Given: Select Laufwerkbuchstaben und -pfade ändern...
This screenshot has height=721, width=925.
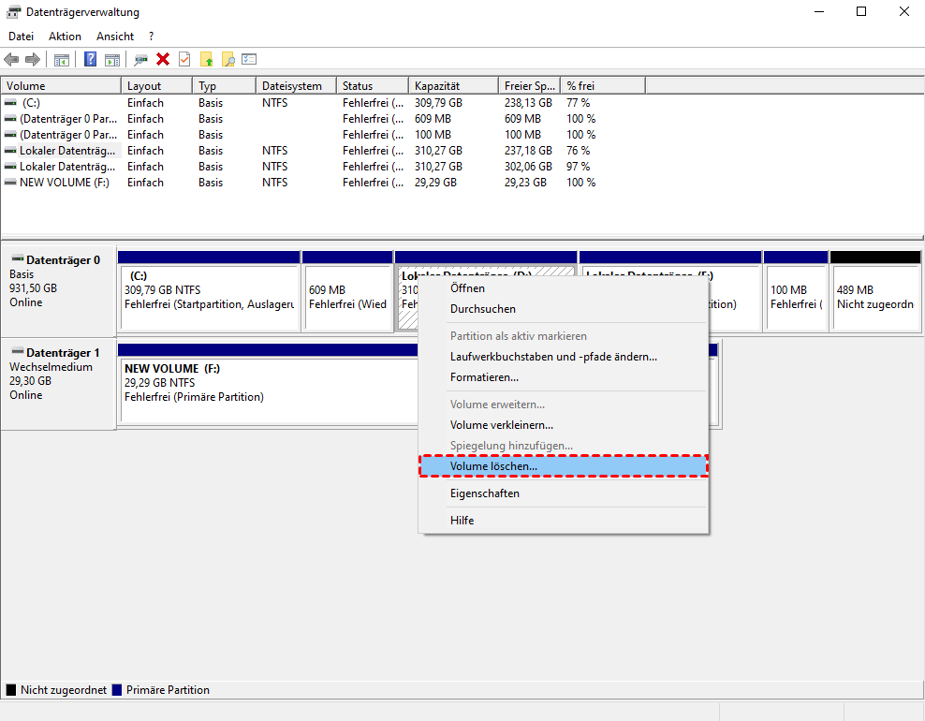Looking at the screenshot, I should click(564, 357).
